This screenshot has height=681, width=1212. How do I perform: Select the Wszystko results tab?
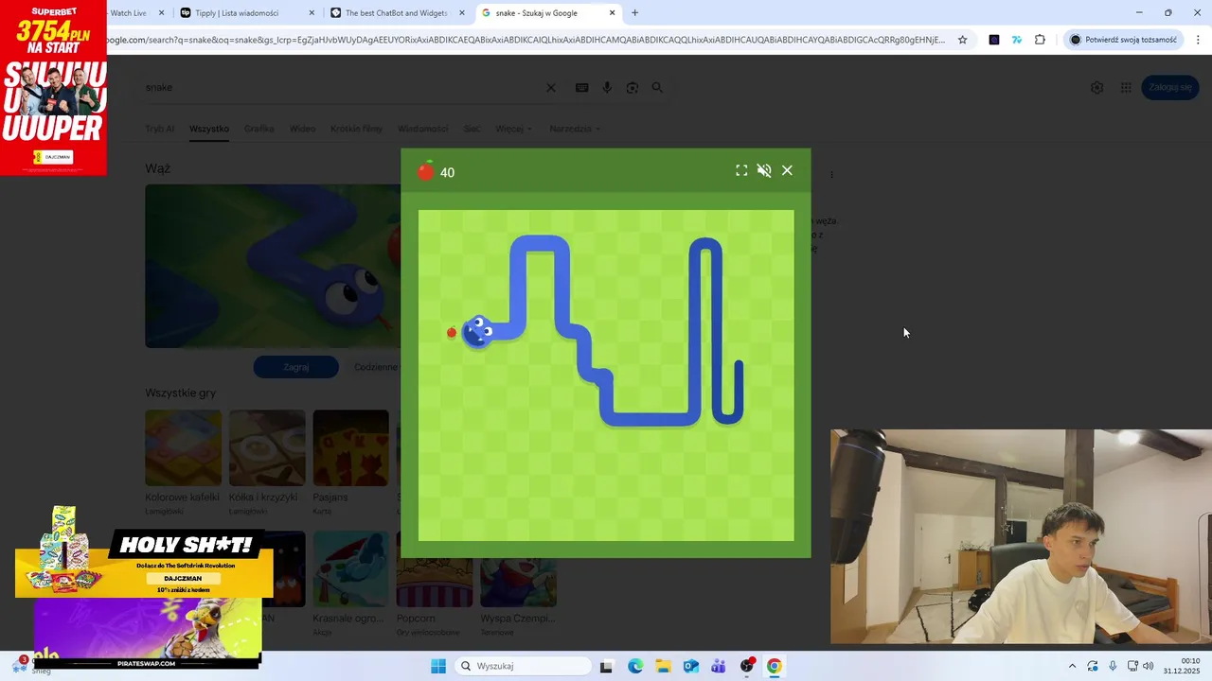pyautogui.click(x=209, y=129)
